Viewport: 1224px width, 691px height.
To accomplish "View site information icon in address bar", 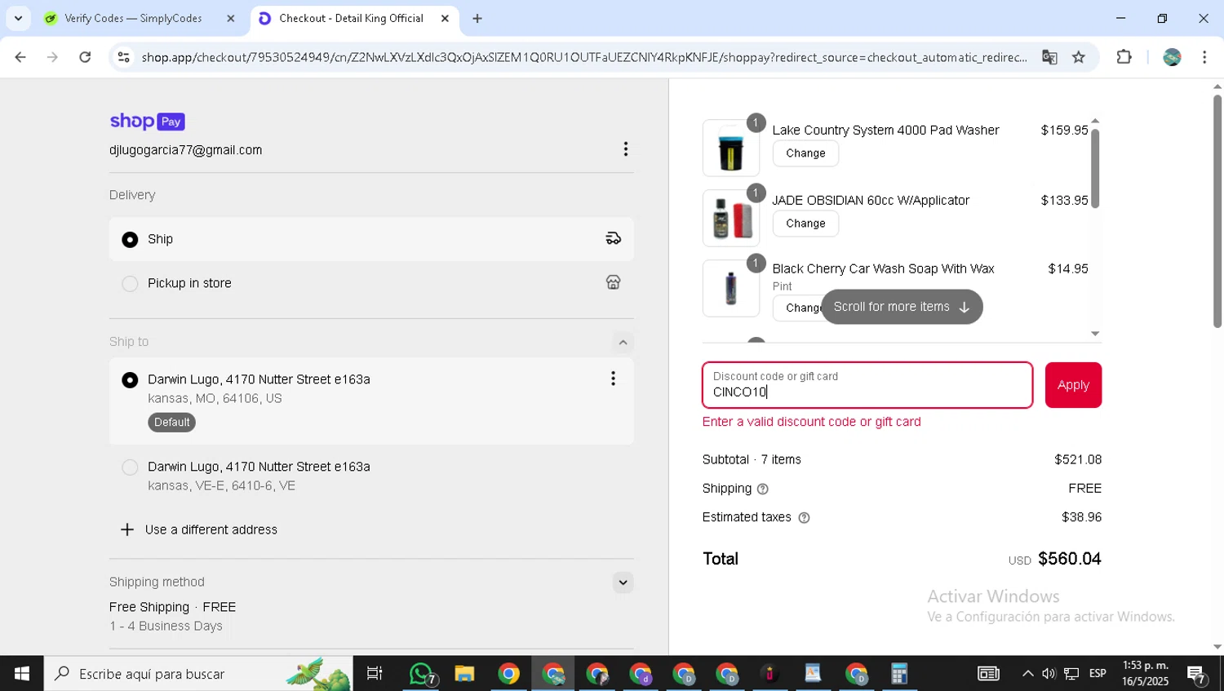I will (124, 57).
